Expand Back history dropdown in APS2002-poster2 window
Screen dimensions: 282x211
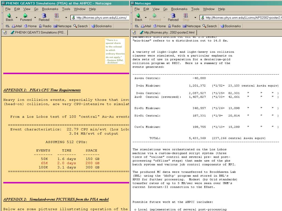click(146, 18)
